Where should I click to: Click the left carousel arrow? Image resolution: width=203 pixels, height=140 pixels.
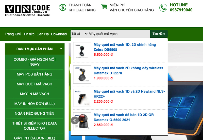click(75, 121)
